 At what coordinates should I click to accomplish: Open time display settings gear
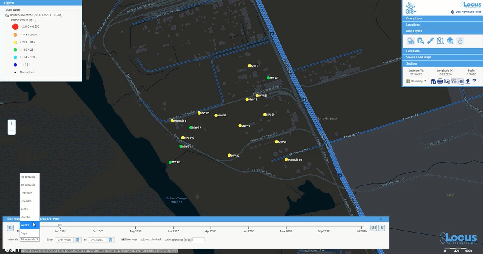[x=381, y=219]
